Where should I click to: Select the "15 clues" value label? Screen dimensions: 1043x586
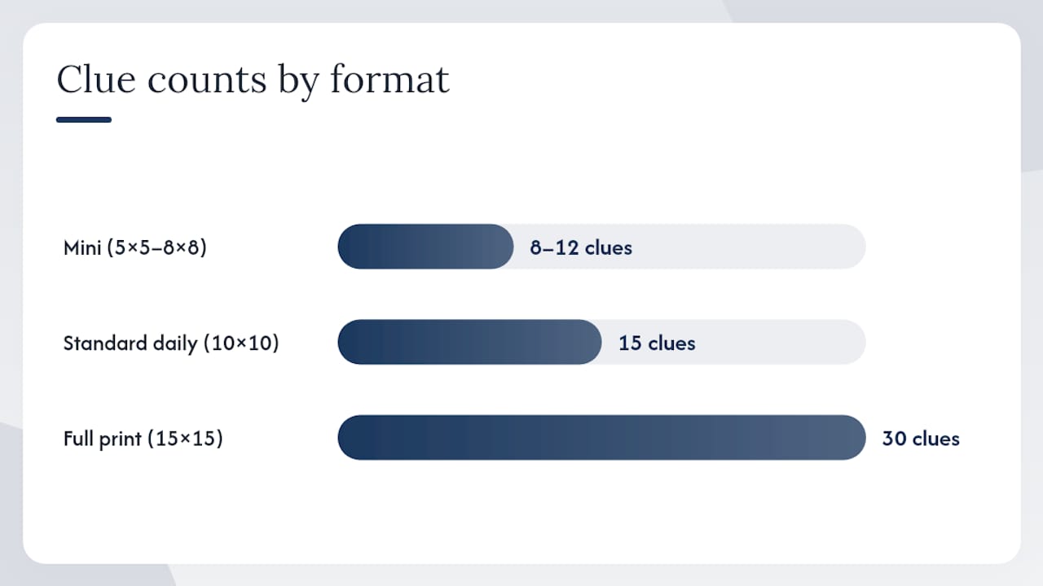(657, 343)
